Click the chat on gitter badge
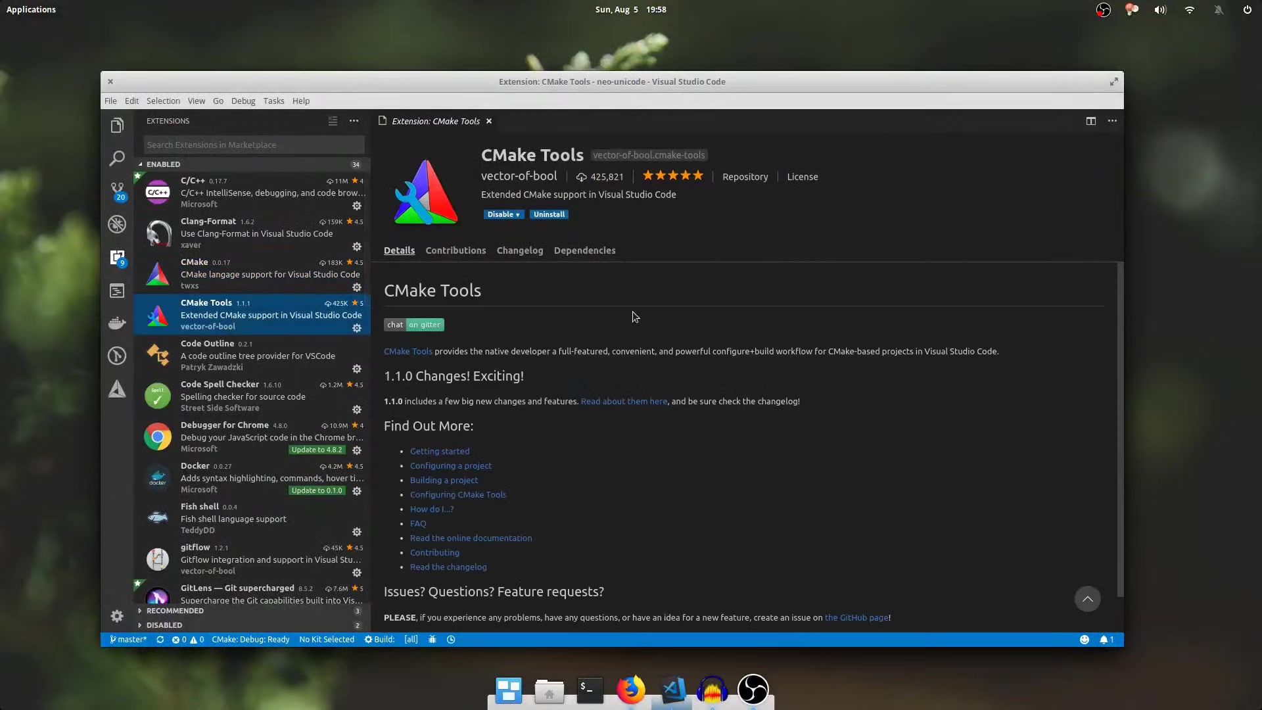Viewport: 1262px width, 710px height. click(414, 325)
